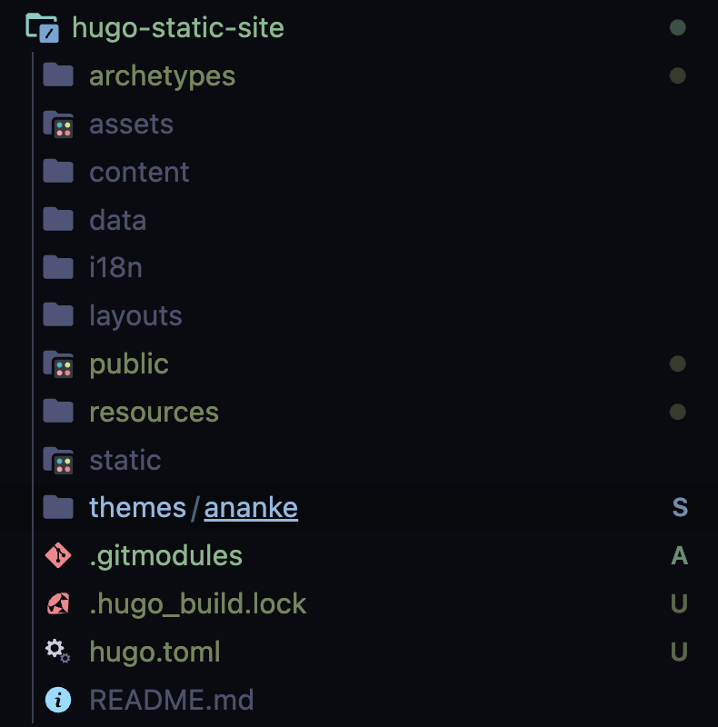Click the public folder icon

click(x=57, y=363)
